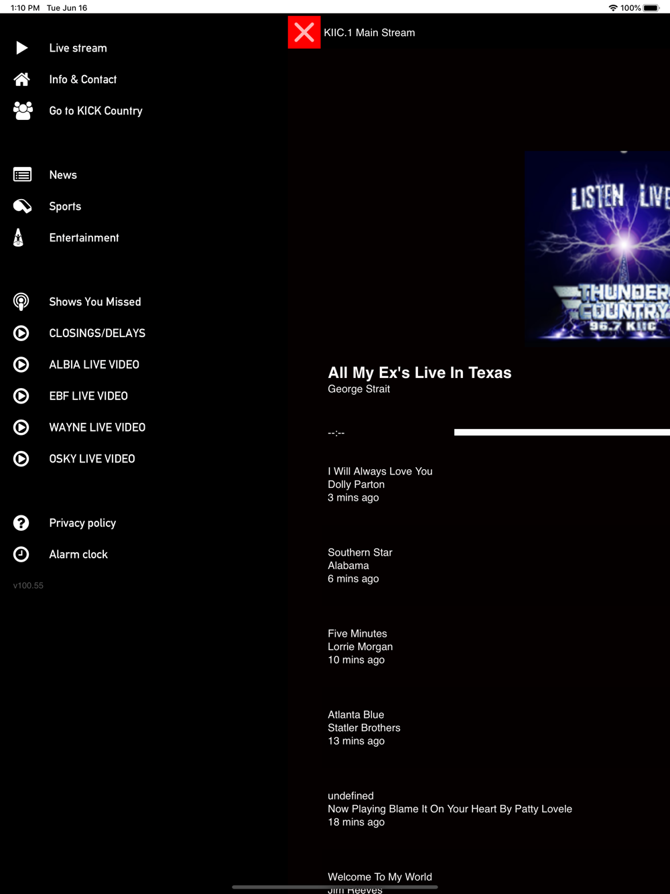Screen dimensions: 670x894
Task: Open Shows You Missed
Action: [x=95, y=302]
